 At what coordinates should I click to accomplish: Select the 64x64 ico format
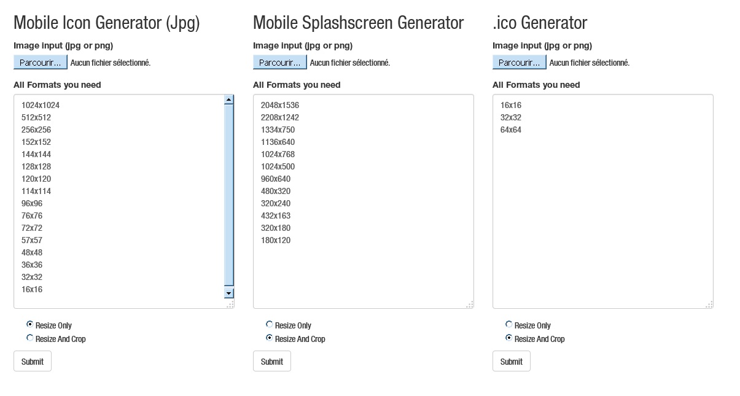(509, 130)
